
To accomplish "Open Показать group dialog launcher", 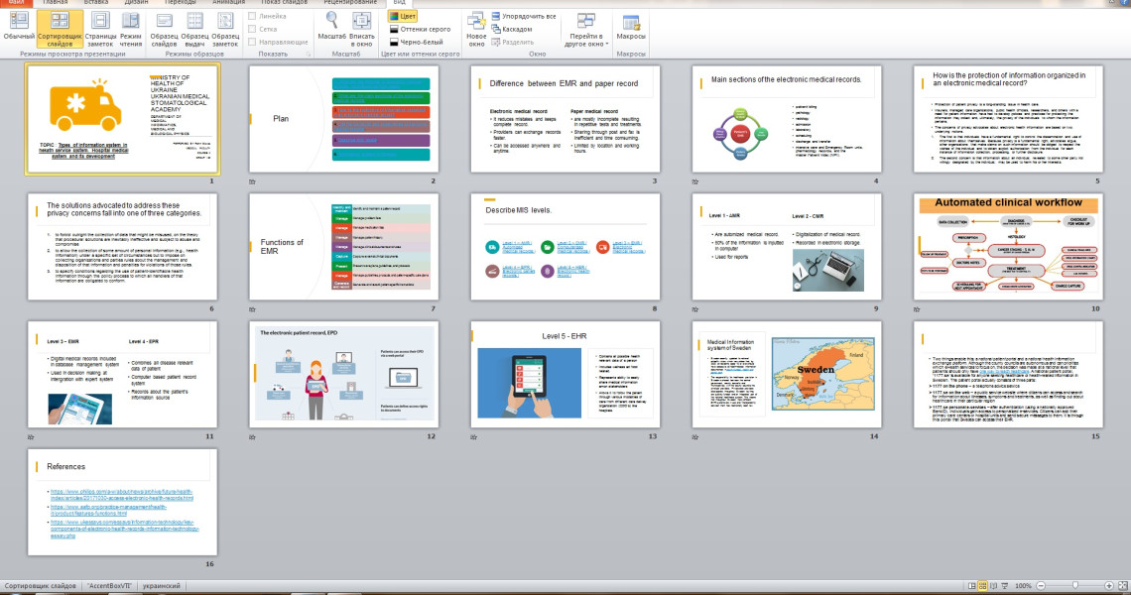I will point(308,55).
